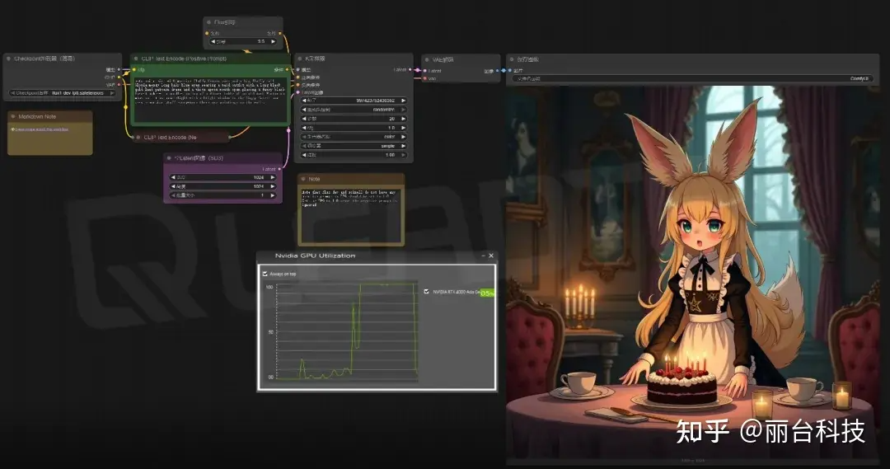
Task: Click the model output socket on Checkpoint loader
Action: tap(119, 70)
